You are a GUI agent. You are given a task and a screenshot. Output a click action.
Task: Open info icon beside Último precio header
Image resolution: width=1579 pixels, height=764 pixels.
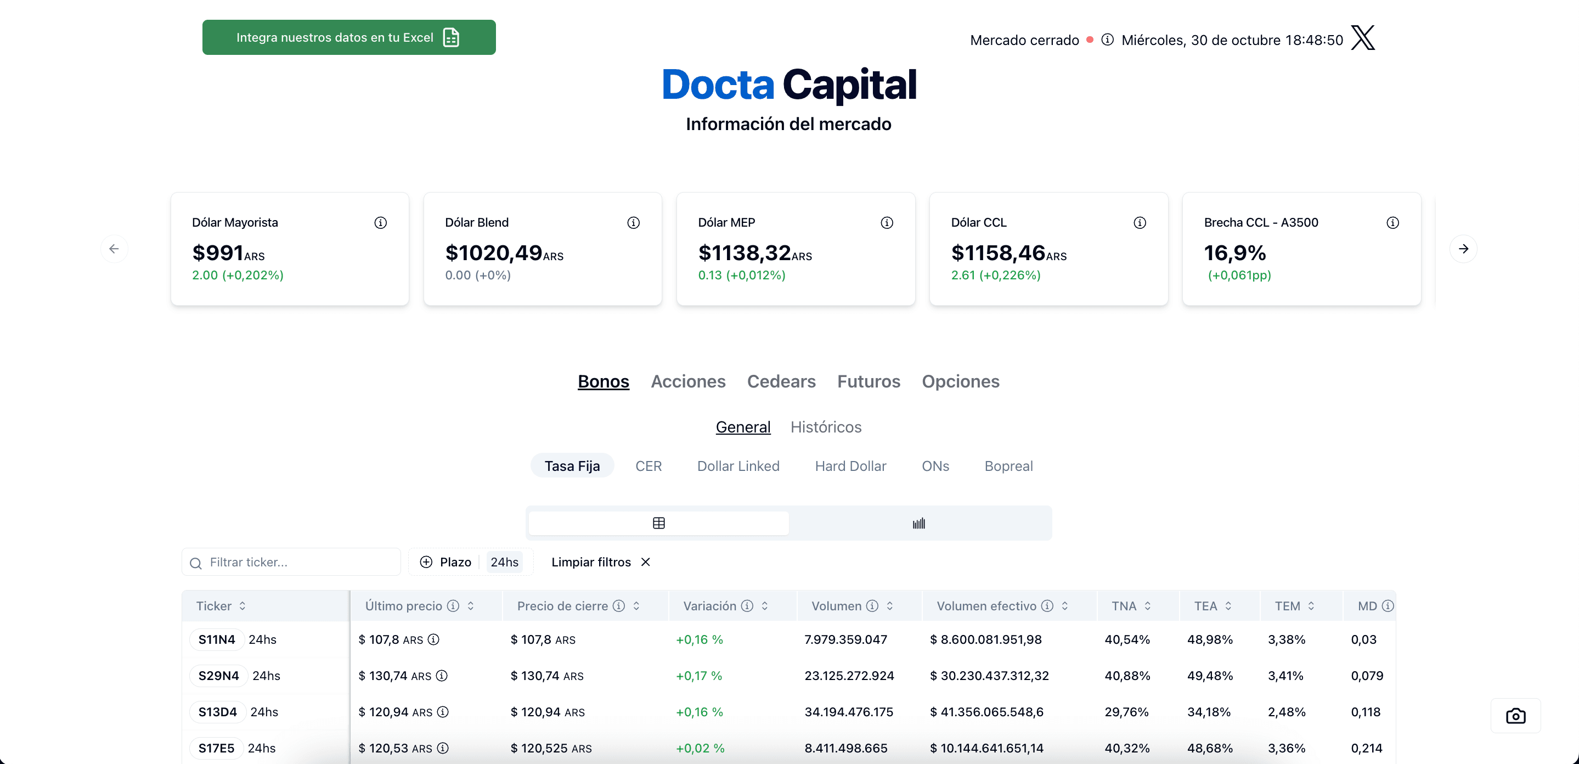coord(453,606)
